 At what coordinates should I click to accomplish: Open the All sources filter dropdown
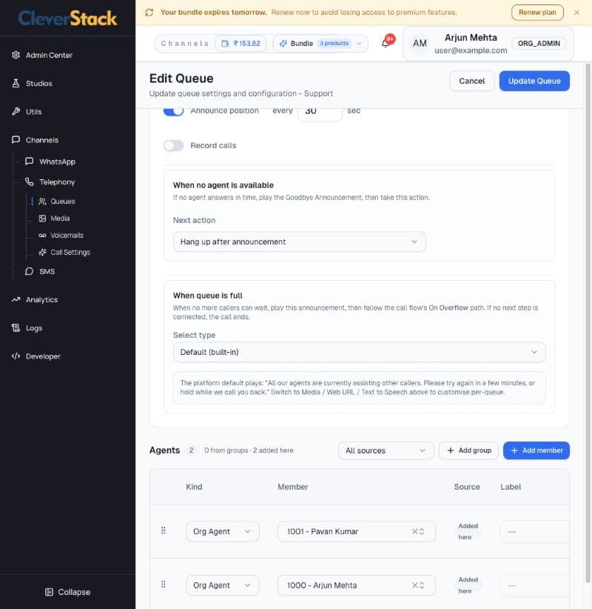point(386,450)
